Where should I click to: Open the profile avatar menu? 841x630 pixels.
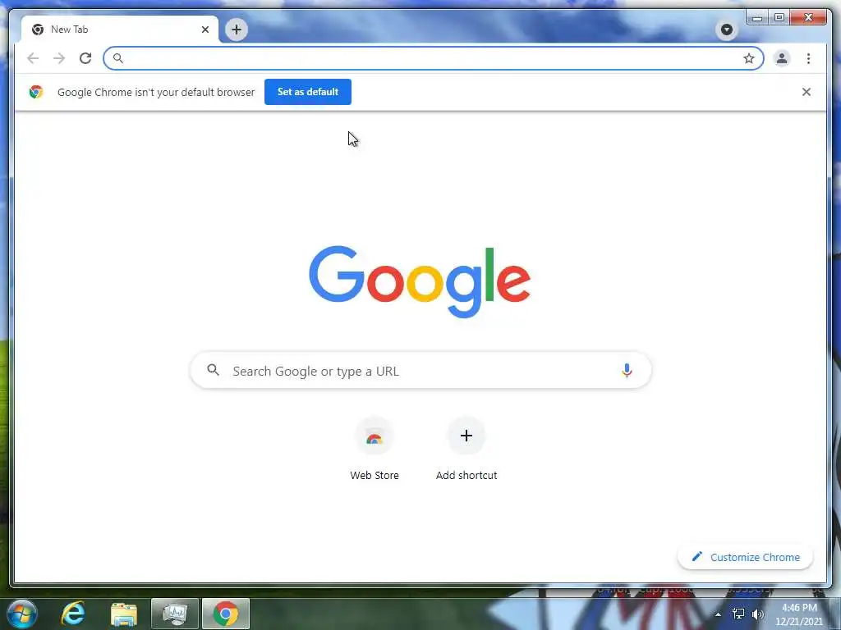(x=782, y=58)
